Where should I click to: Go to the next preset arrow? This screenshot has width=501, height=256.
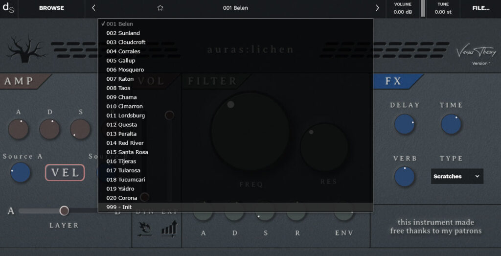(377, 8)
